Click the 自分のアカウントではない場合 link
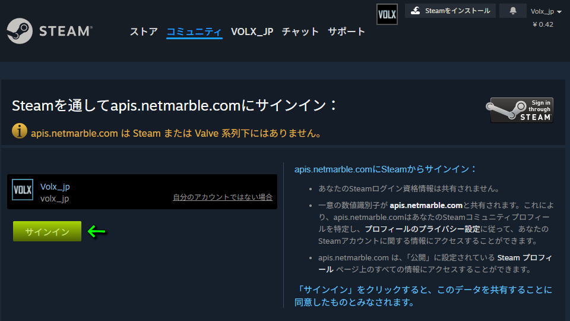570x321 pixels. [x=223, y=197]
